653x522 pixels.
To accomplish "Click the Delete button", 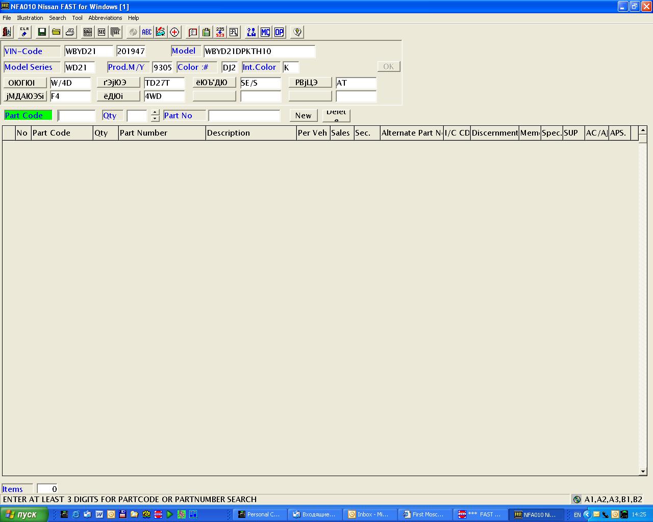I will coord(336,116).
